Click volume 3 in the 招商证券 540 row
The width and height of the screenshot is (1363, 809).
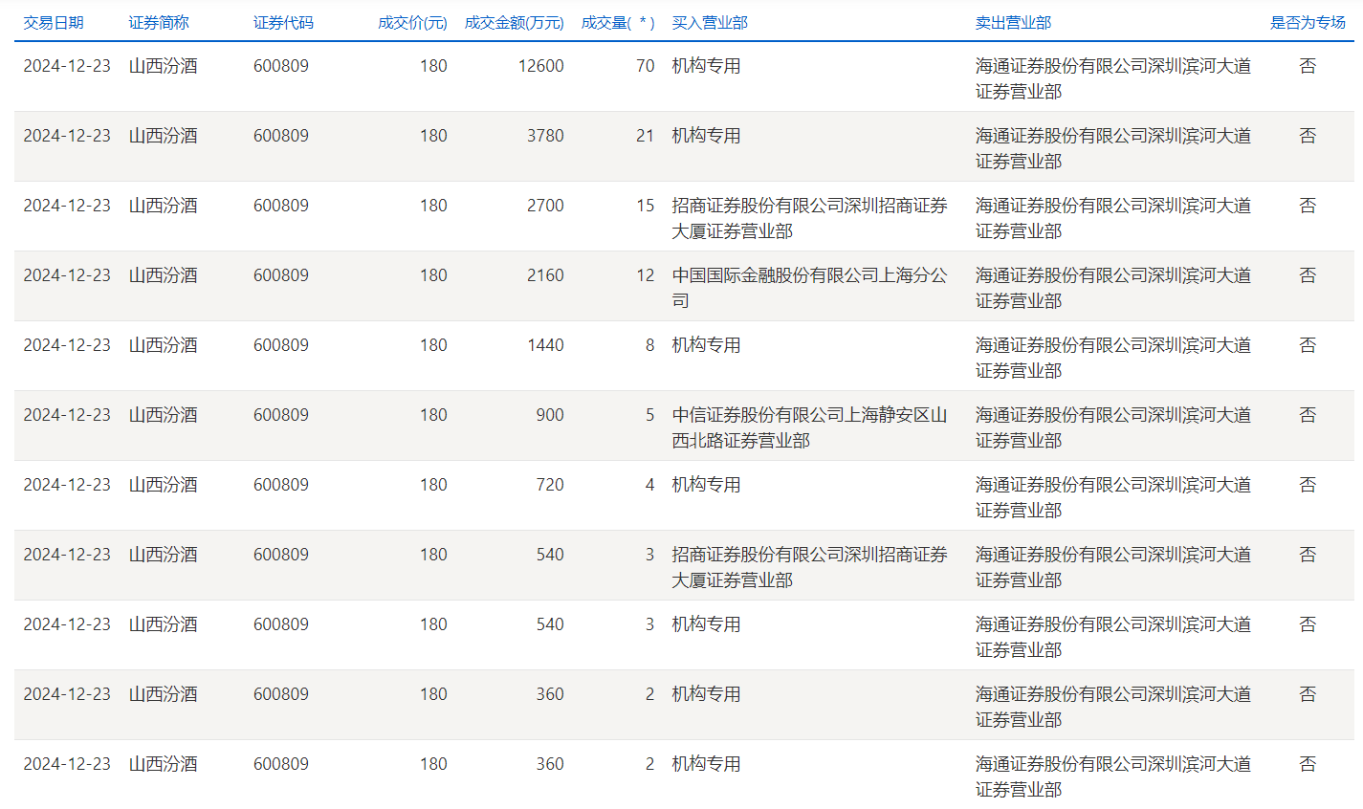click(650, 555)
